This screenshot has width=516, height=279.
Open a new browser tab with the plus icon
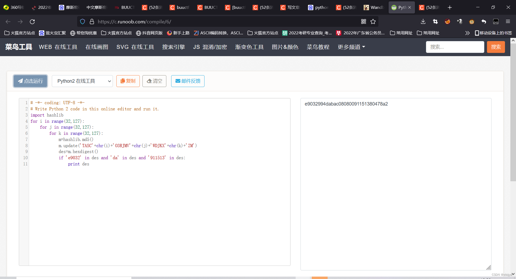click(x=450, y=8)
